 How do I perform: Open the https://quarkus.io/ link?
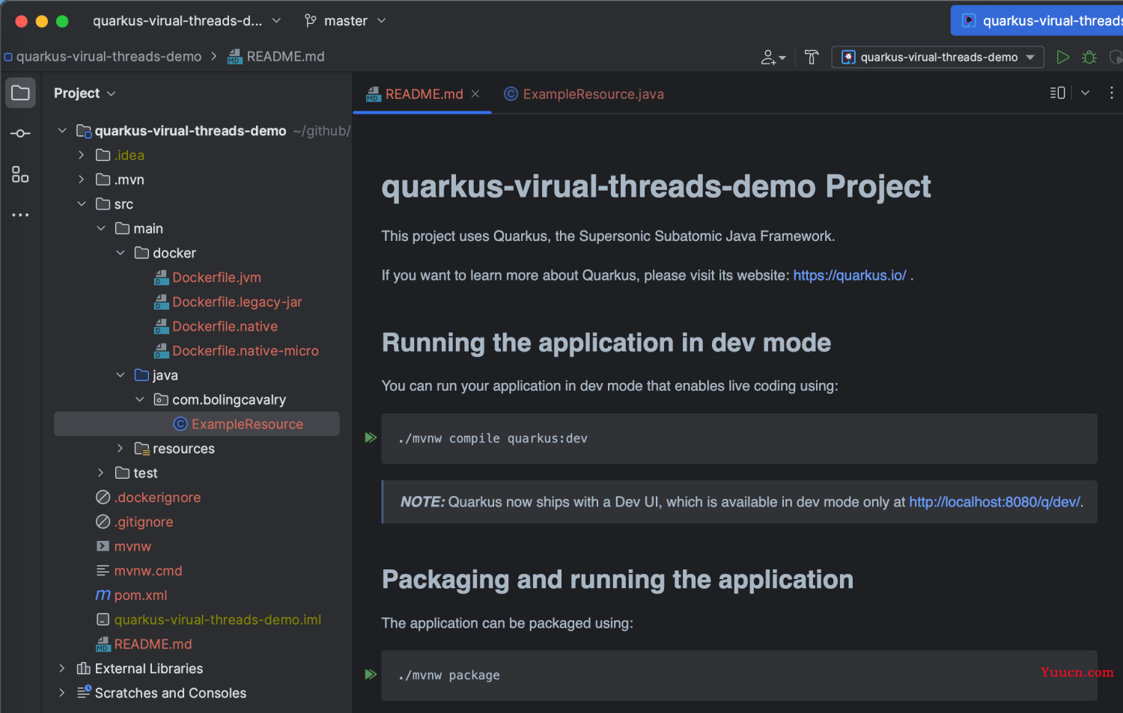(850, 275)
